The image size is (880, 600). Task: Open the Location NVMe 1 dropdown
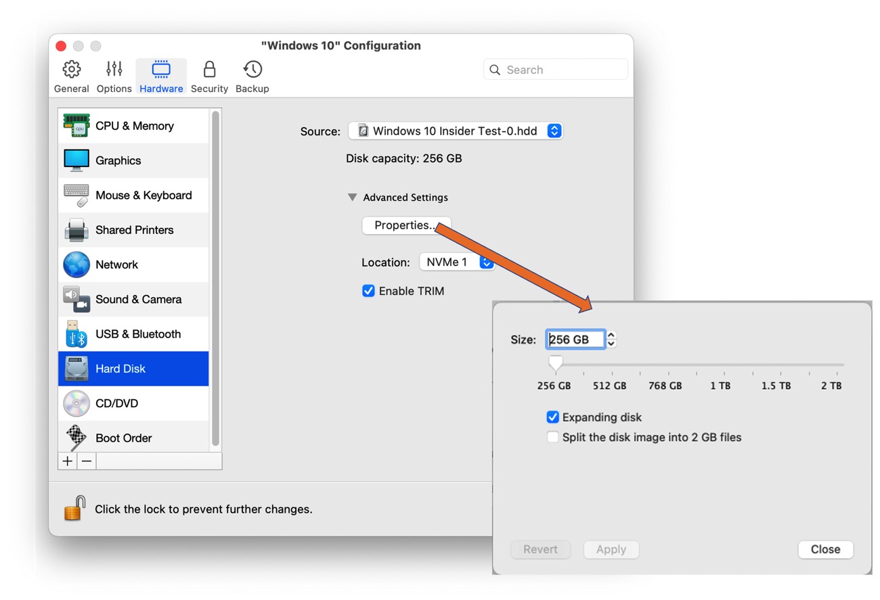pos(457,262)
